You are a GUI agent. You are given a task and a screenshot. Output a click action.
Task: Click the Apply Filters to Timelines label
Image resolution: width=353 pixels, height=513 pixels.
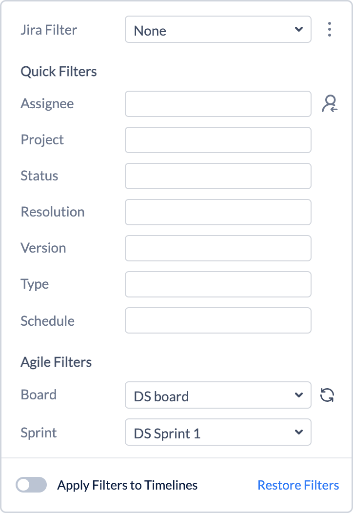point(127,485)
